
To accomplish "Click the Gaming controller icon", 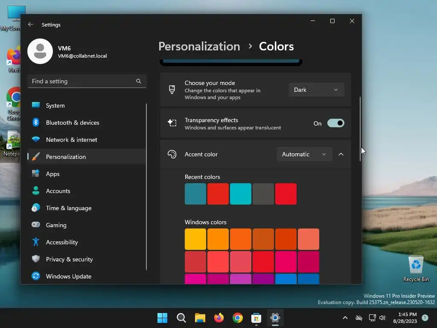I will tap(36, 225).
